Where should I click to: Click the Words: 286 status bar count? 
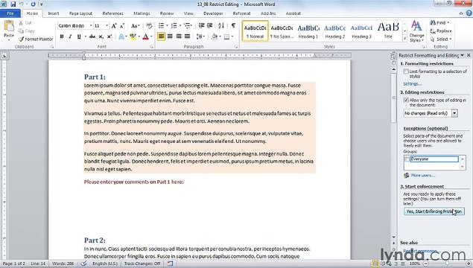click(x=63, y=264)
